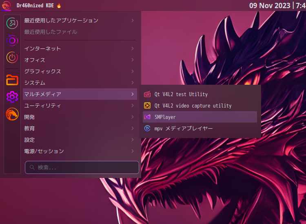Open the インターネット category
306x224 pixels.
80,48
